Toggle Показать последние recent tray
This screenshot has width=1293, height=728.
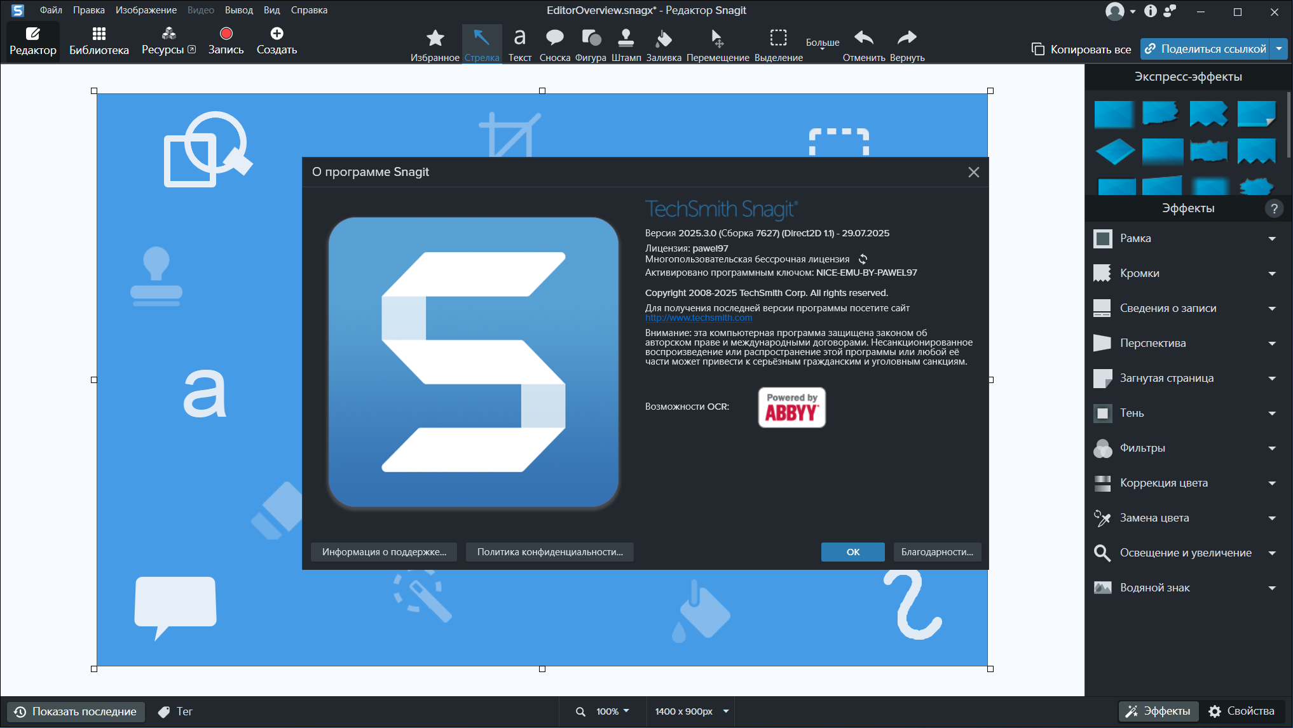(x=76, y=711)
